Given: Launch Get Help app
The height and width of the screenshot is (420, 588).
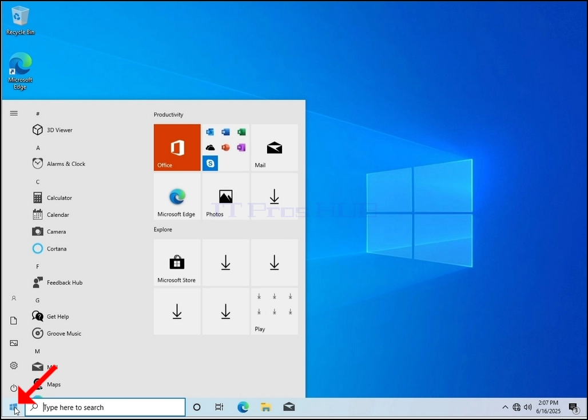Looking at the screenshot, I should tap(51, 316).
